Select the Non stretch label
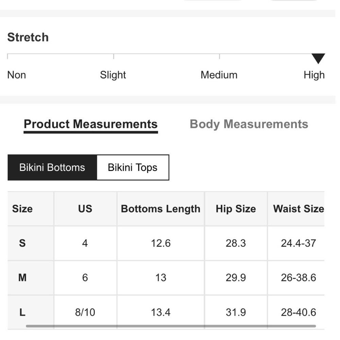Image resolution: width=340 pixels, height=340 pixels. pyautogui.click(x=17, y=75)
